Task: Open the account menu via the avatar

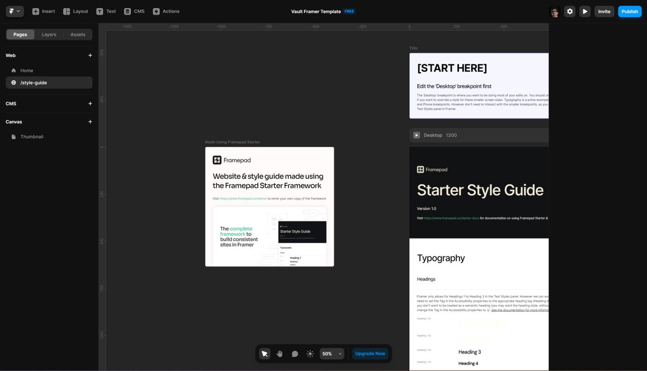Action: [x=554, y=11]
